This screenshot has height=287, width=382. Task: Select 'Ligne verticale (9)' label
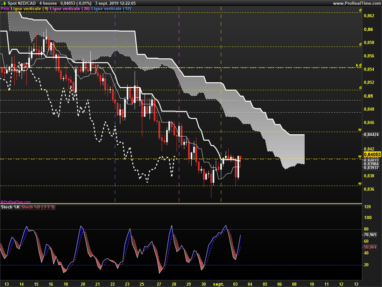[29, 9]
